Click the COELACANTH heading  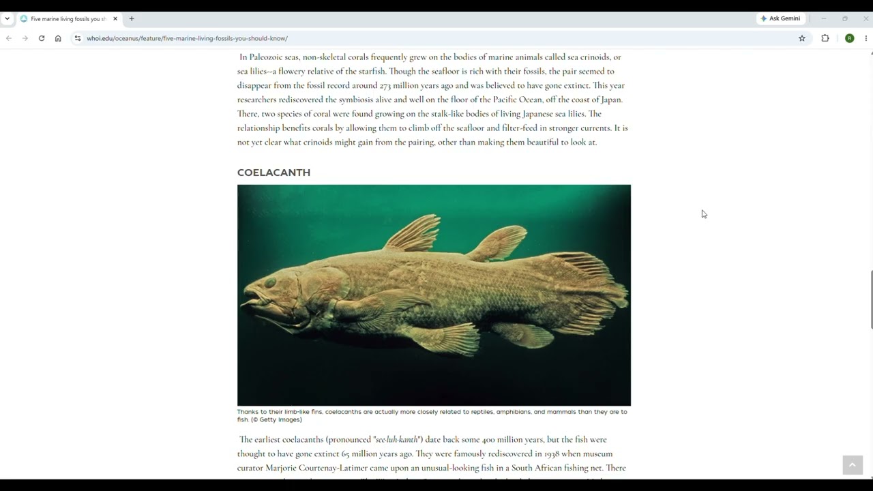(x=273, y=173)
